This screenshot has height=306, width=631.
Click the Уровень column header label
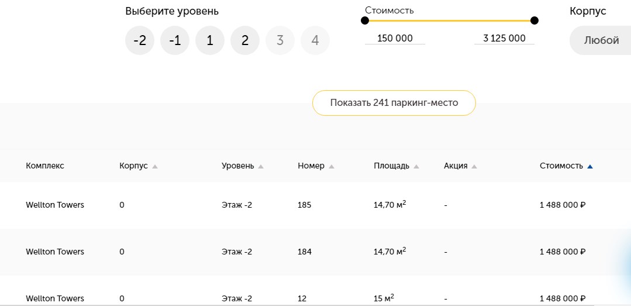click(238, 166)
